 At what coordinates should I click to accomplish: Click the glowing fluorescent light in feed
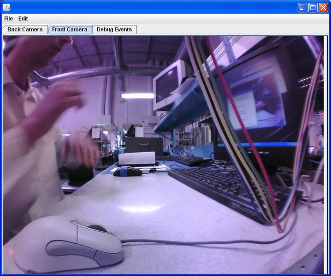point(138,96)
